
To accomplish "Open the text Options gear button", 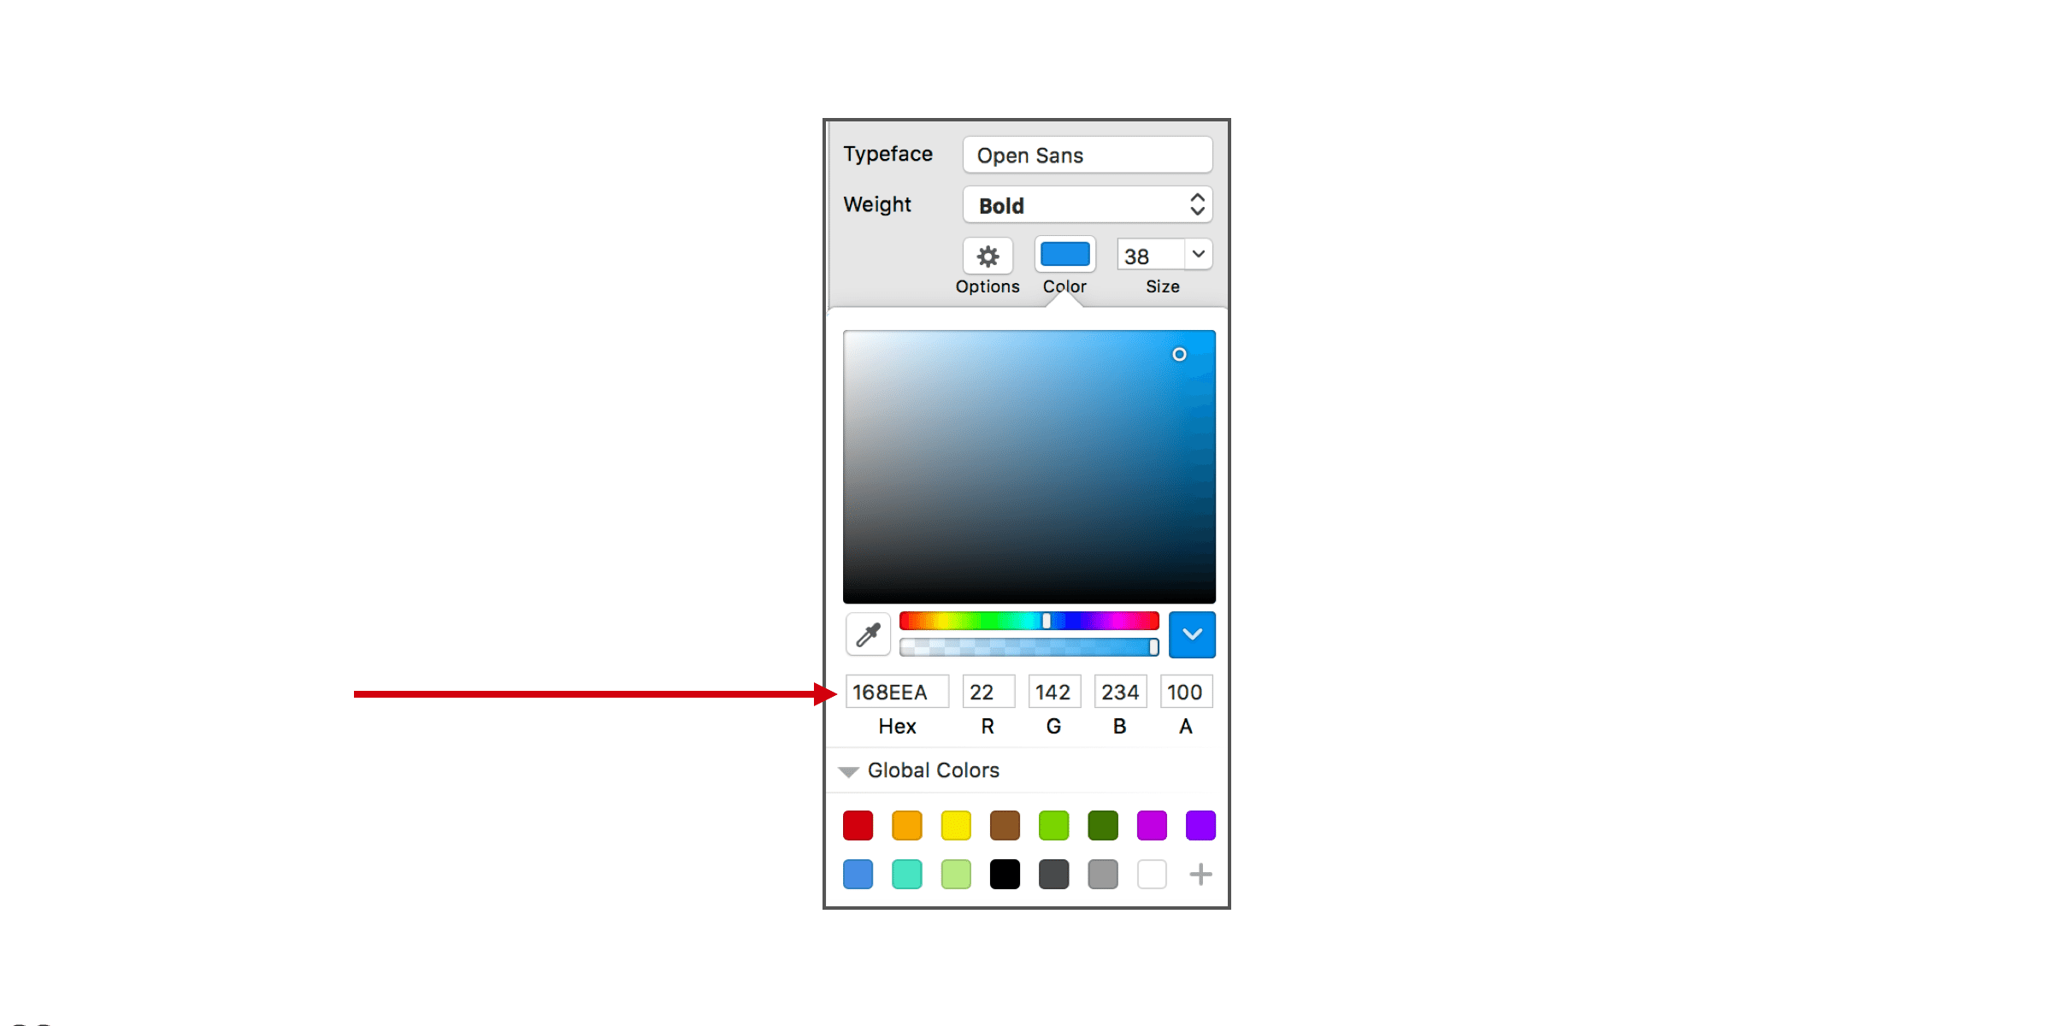I will (x=988, y=256).
